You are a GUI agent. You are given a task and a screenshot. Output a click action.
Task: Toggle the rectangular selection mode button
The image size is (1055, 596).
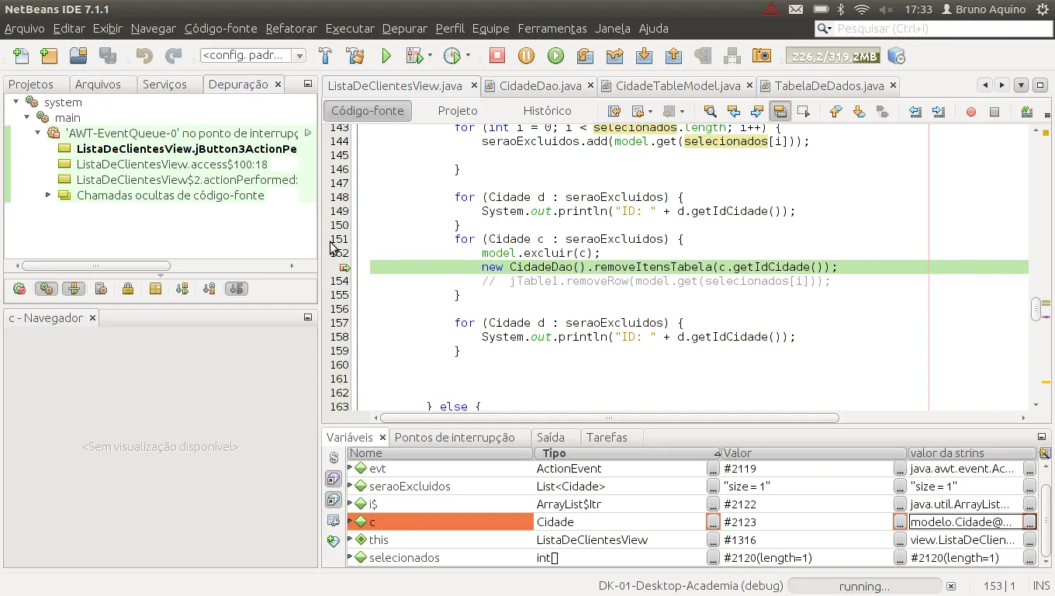804,111
